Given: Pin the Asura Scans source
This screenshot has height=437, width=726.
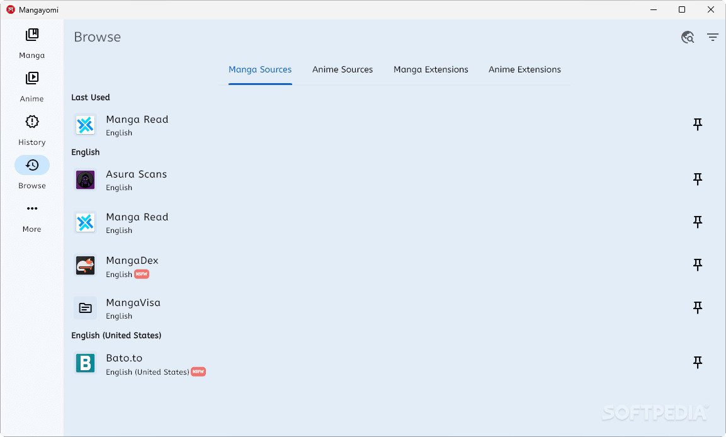Looking at the screenshot, I should 697,179.
